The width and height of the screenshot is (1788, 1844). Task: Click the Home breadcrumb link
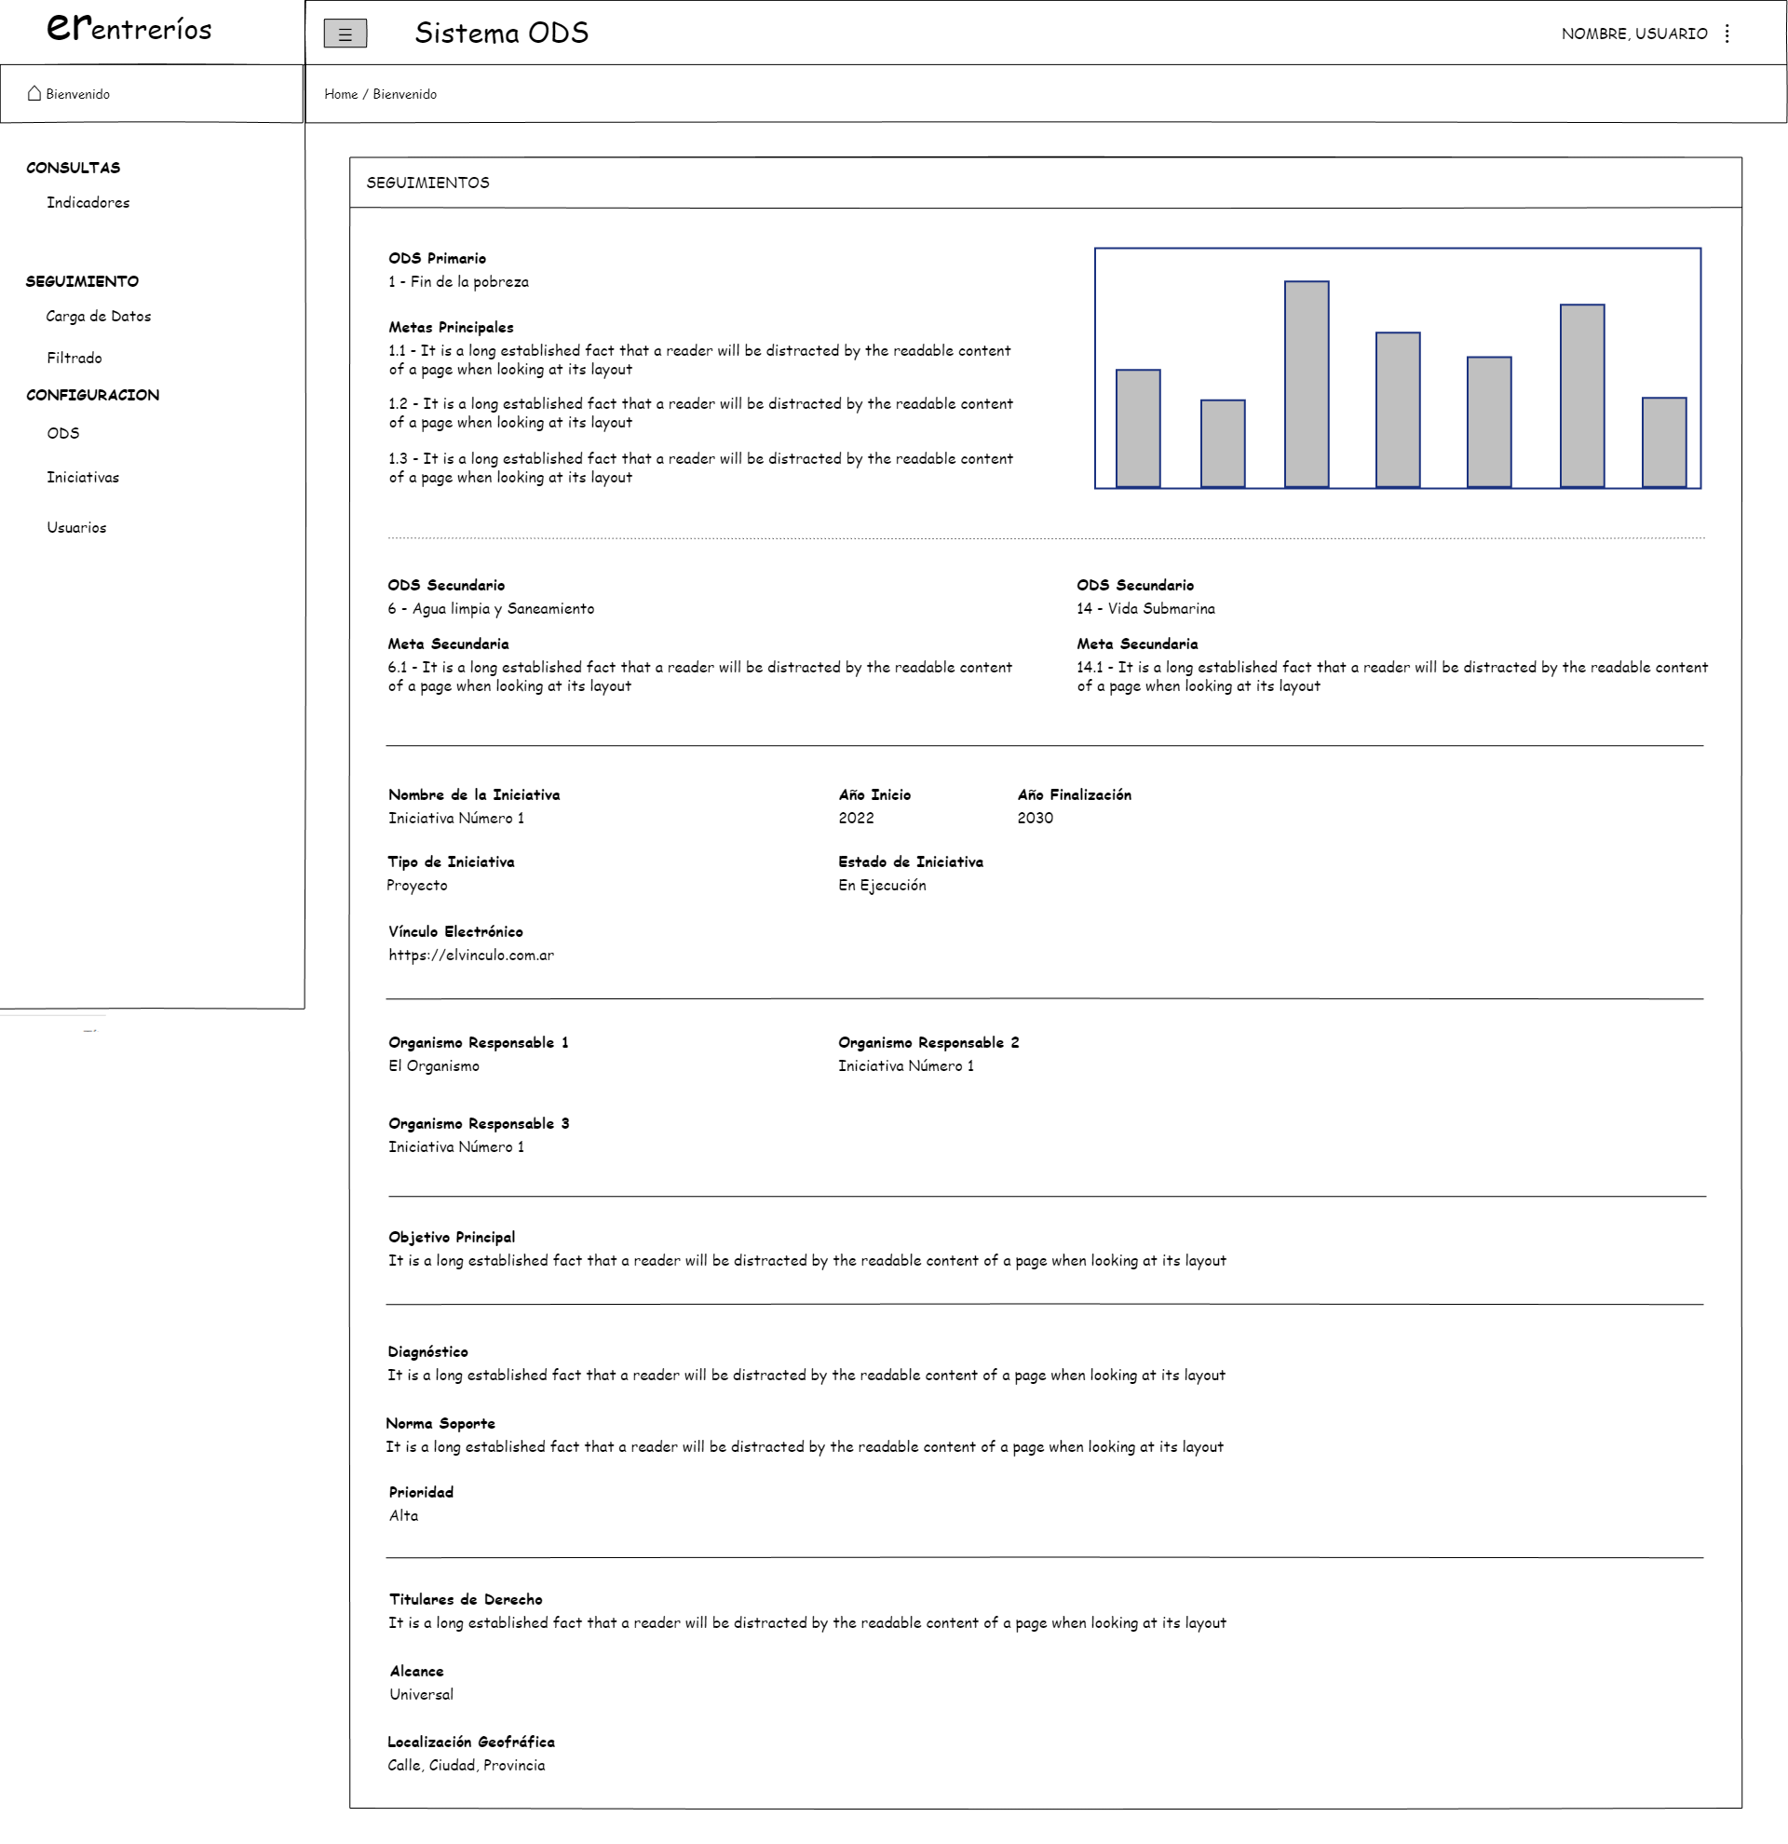tap(341, 94)
